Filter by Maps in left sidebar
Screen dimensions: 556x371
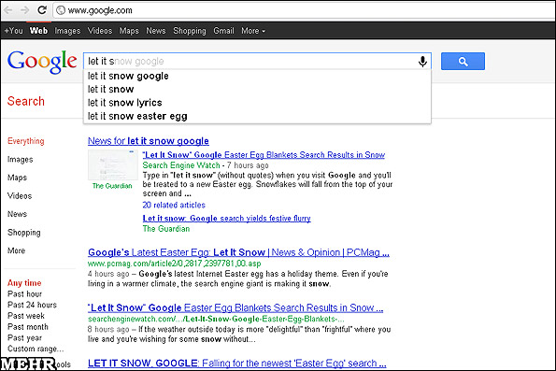17,178
